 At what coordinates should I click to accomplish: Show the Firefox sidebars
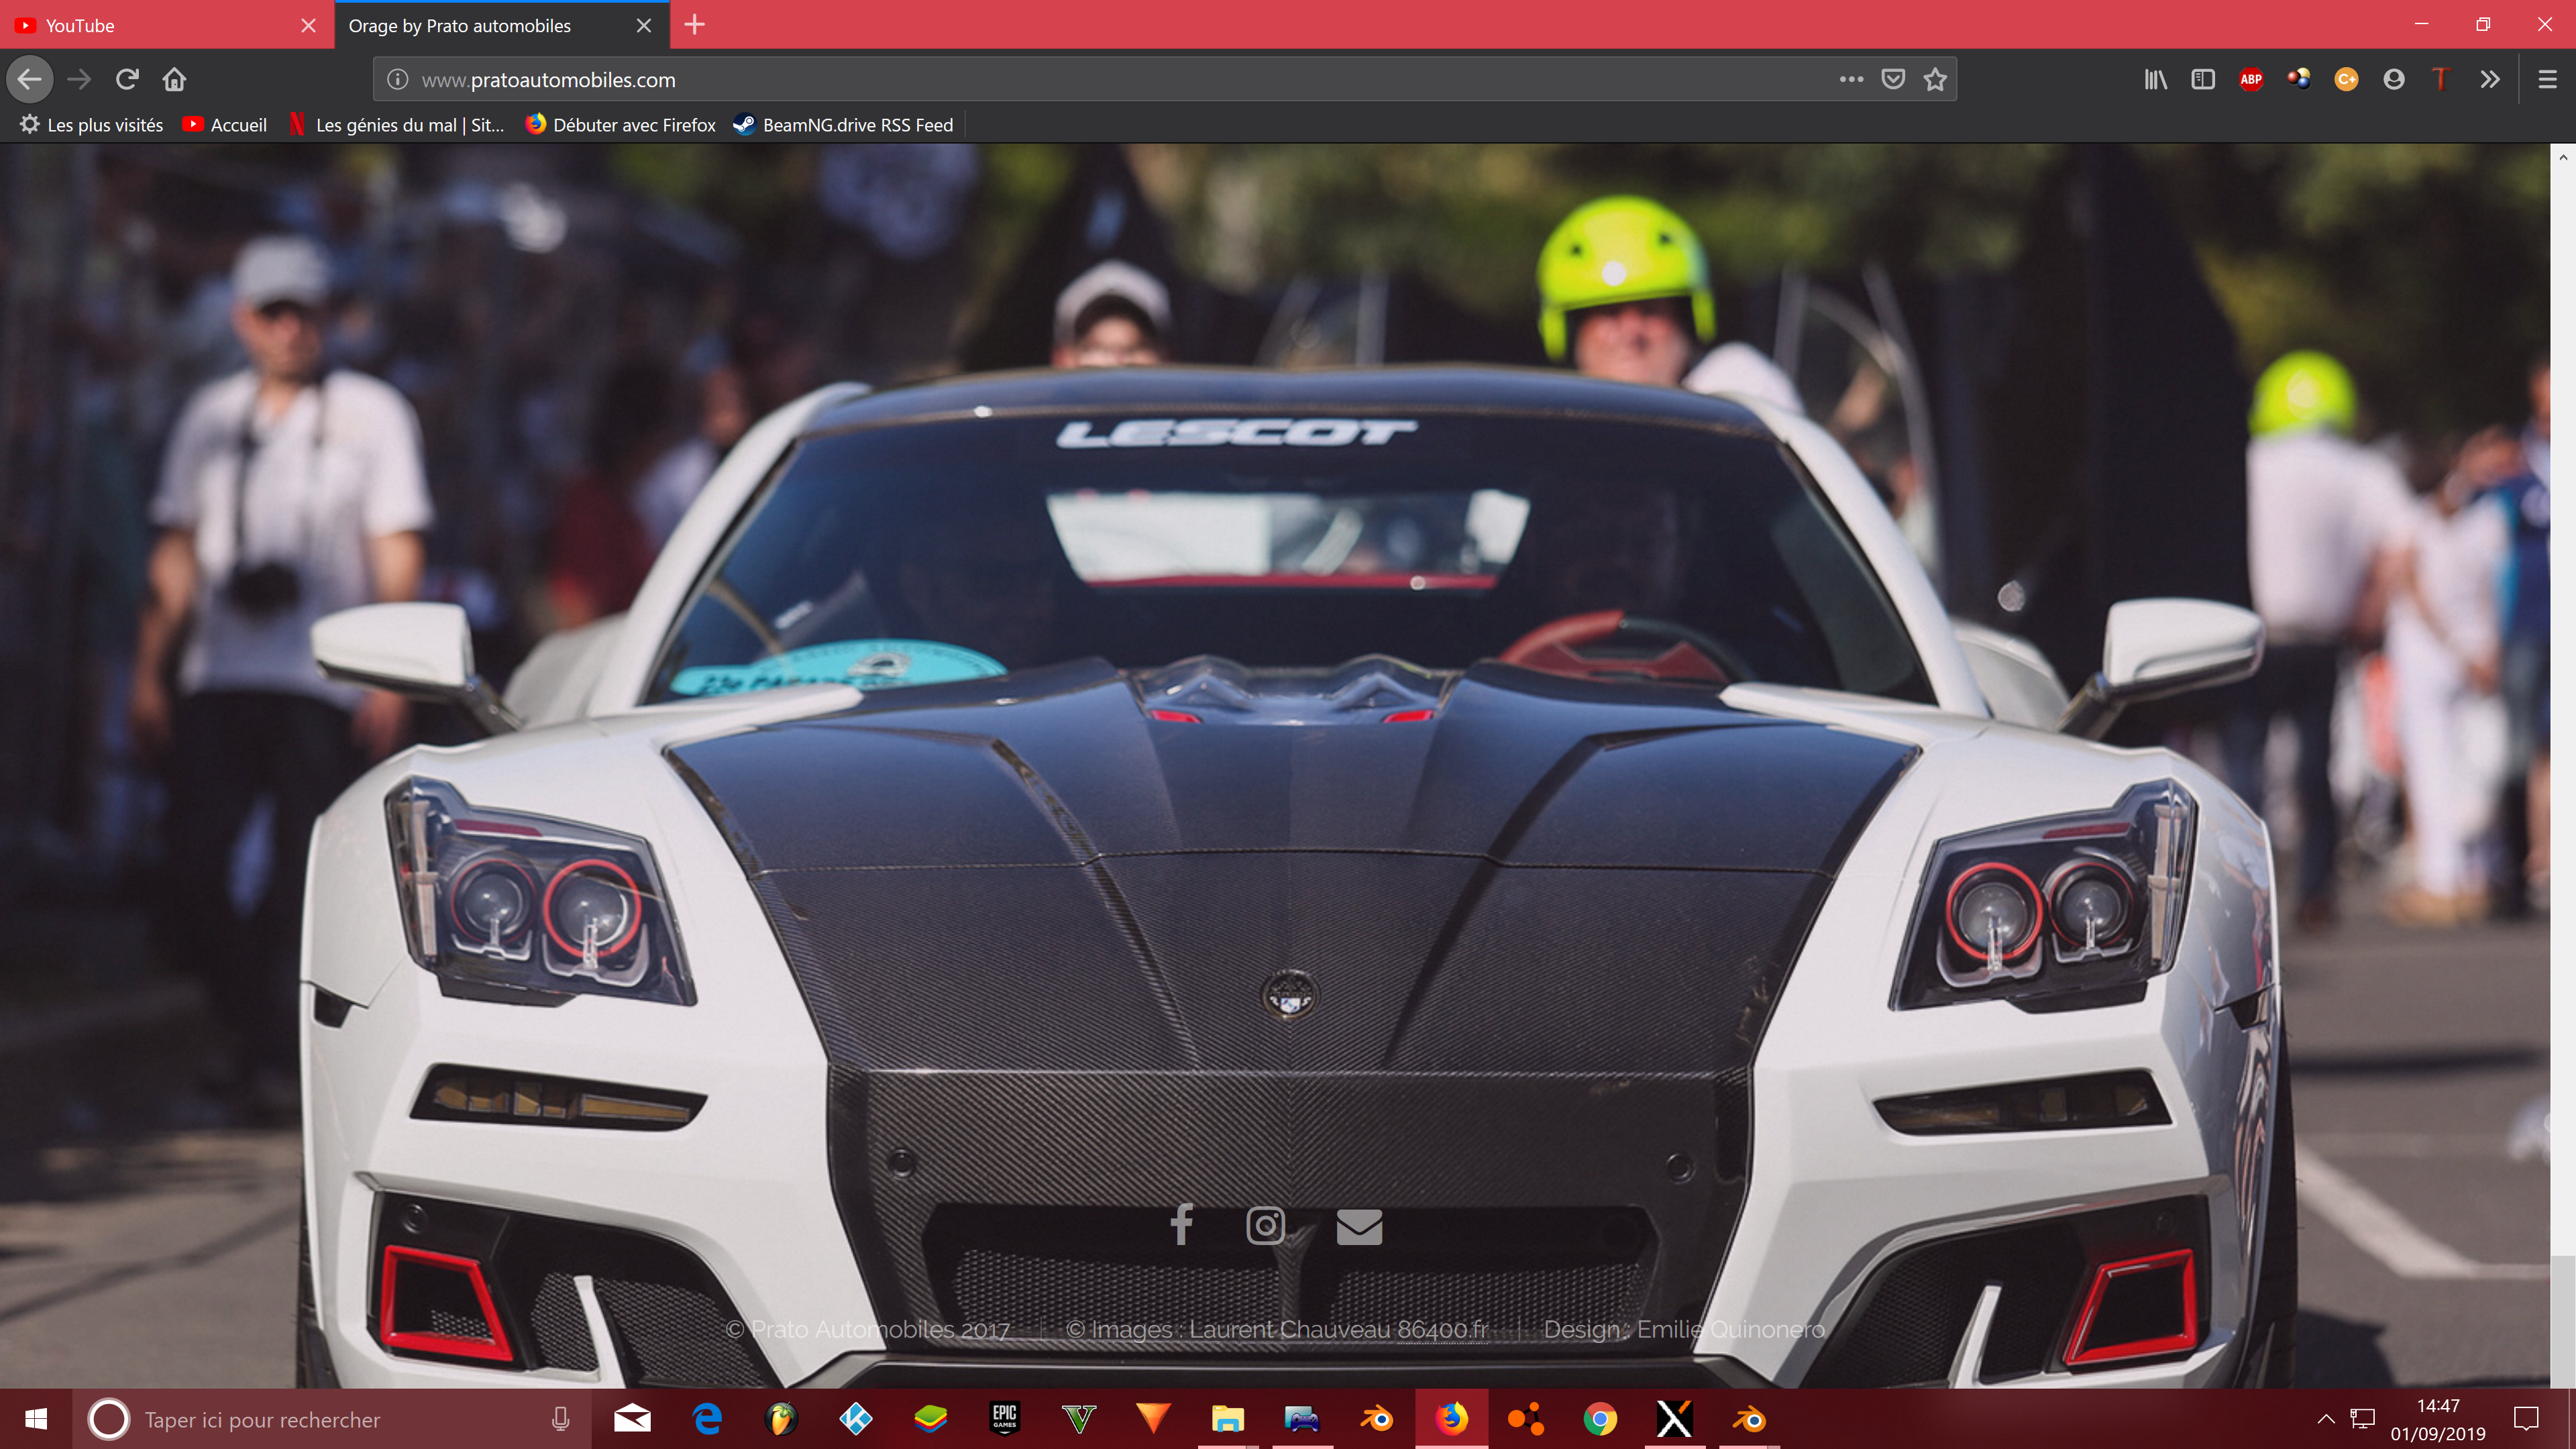[2203, 79]
